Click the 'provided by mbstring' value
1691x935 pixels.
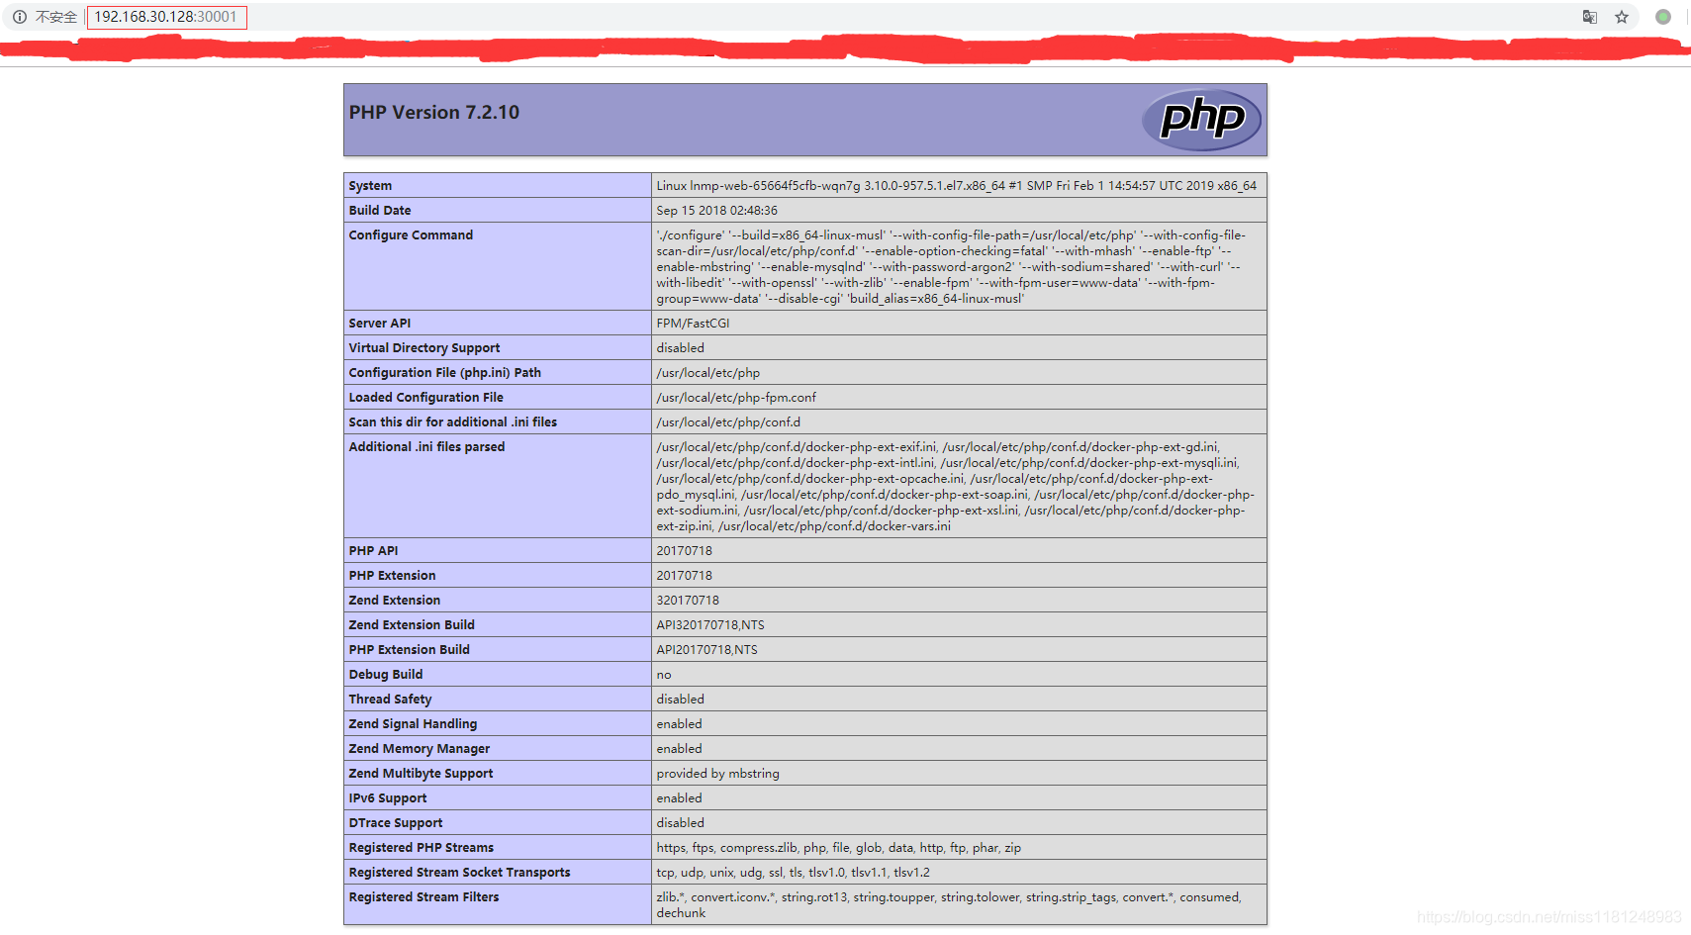pyautogui.click(x=717, y=774)
